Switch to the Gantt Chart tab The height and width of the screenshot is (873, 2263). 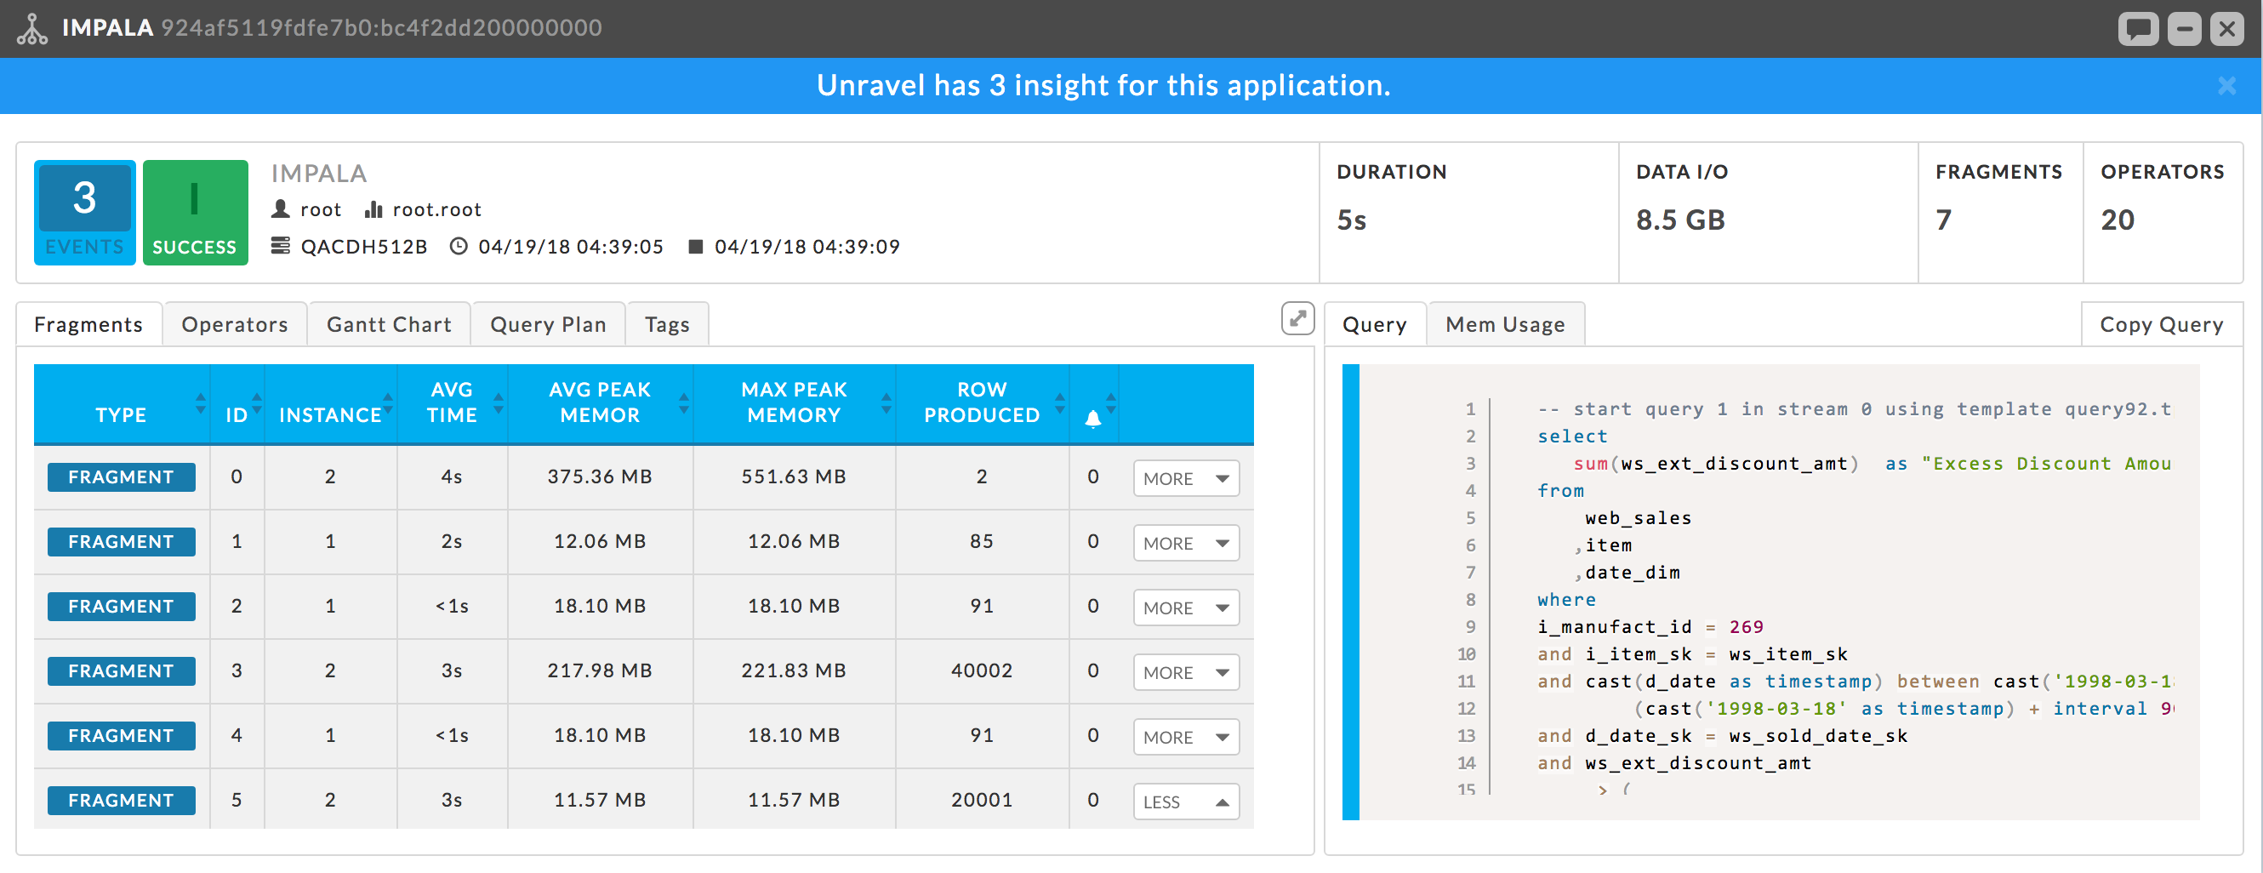(x=389, y=324)
